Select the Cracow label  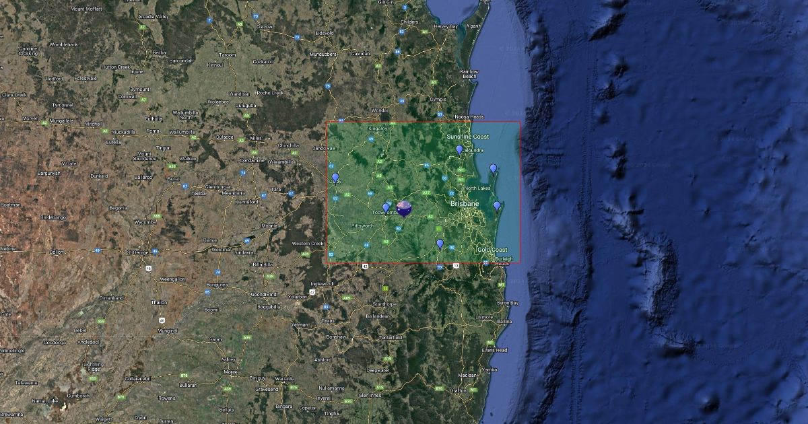tap(264, 26)
